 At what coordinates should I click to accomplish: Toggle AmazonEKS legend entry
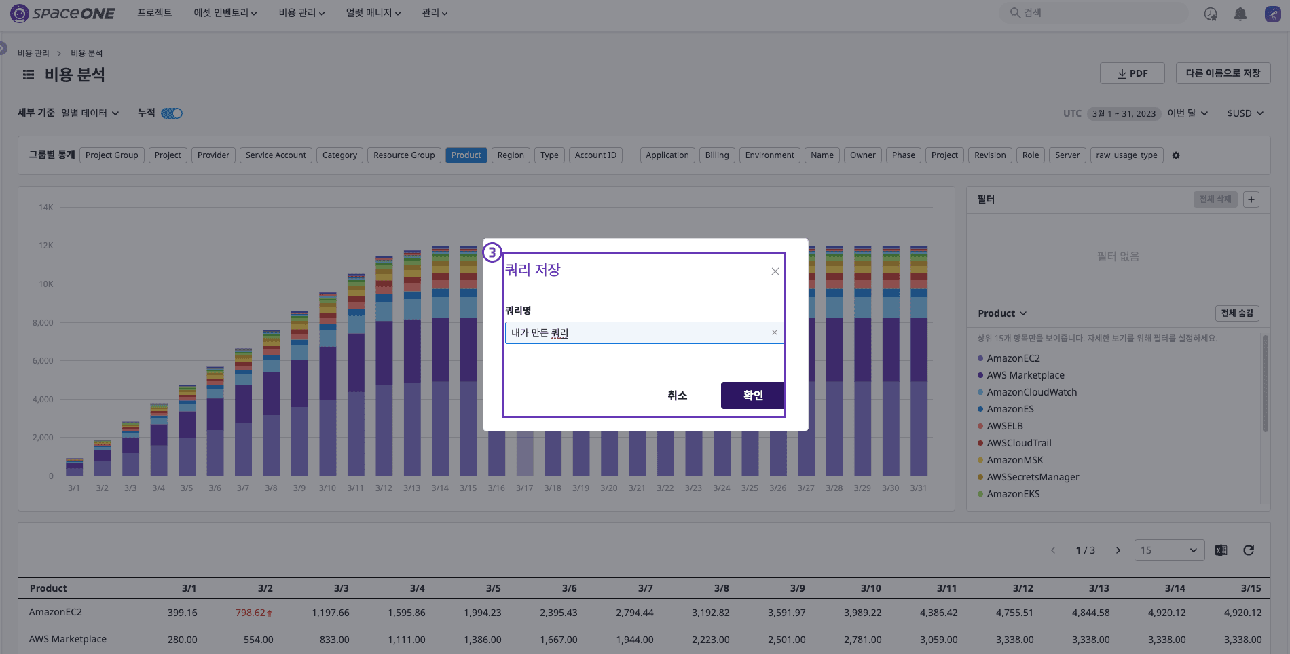click(1009, 494)
